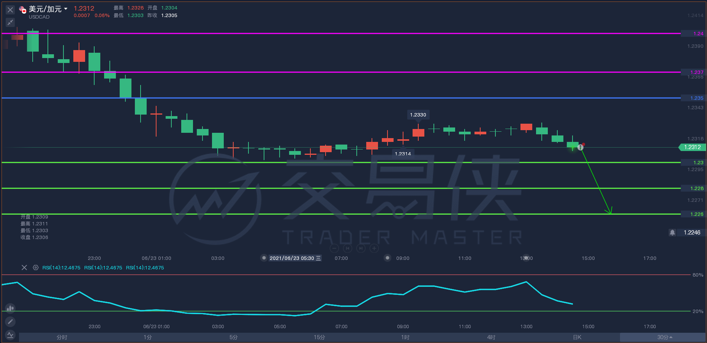707x343 pixels.
Task: Select the 1.237 magenta price line label
Action: [693, 72]
